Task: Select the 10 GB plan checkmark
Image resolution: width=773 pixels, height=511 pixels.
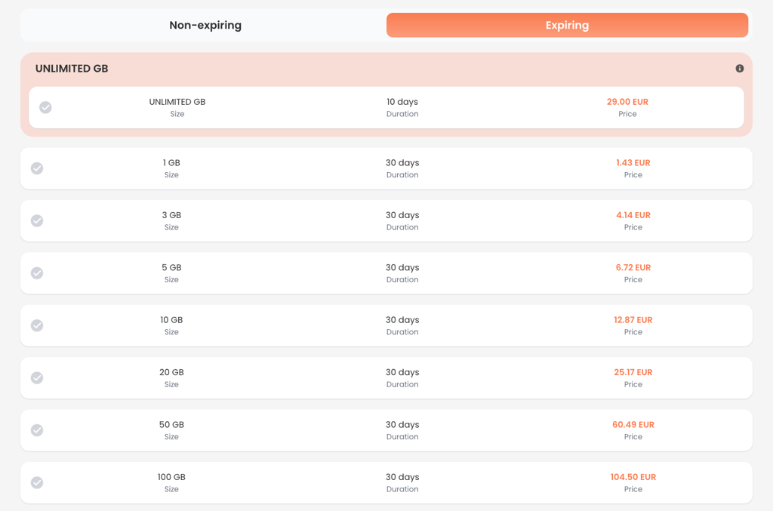Action: 37,325
